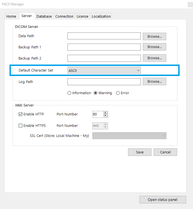
Task: Browse for Backup Path 1
Action: coord(155,47)
